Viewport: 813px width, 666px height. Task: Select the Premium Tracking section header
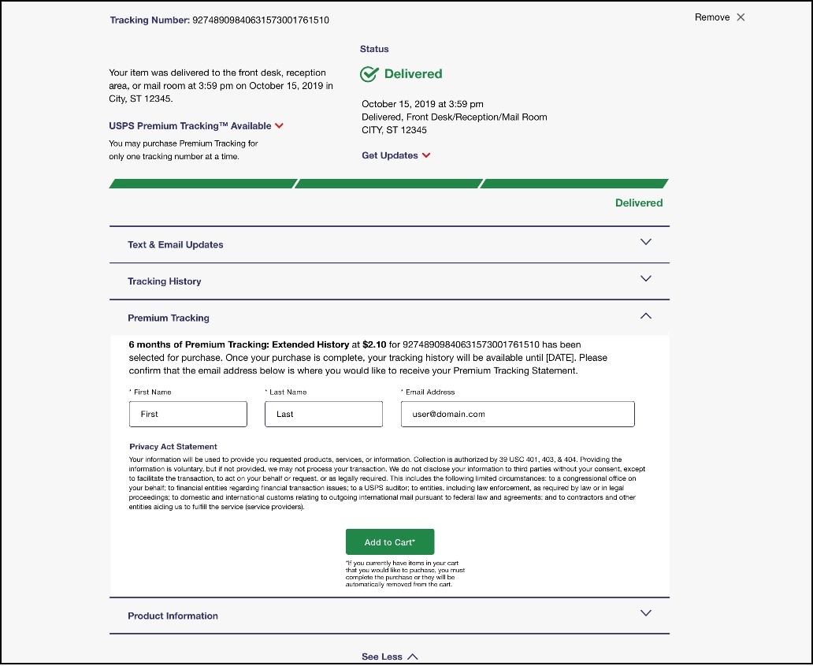click(x=389, y=318)
